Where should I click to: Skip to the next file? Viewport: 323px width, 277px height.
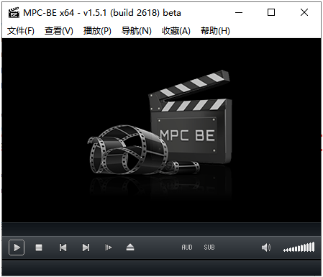pyautogui.click(x=86, y=248)
